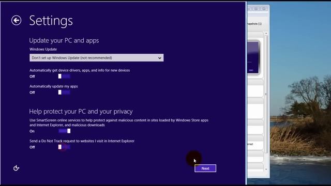Close the background window
Viewport: 331px width, 186px height.
(264, 9)
